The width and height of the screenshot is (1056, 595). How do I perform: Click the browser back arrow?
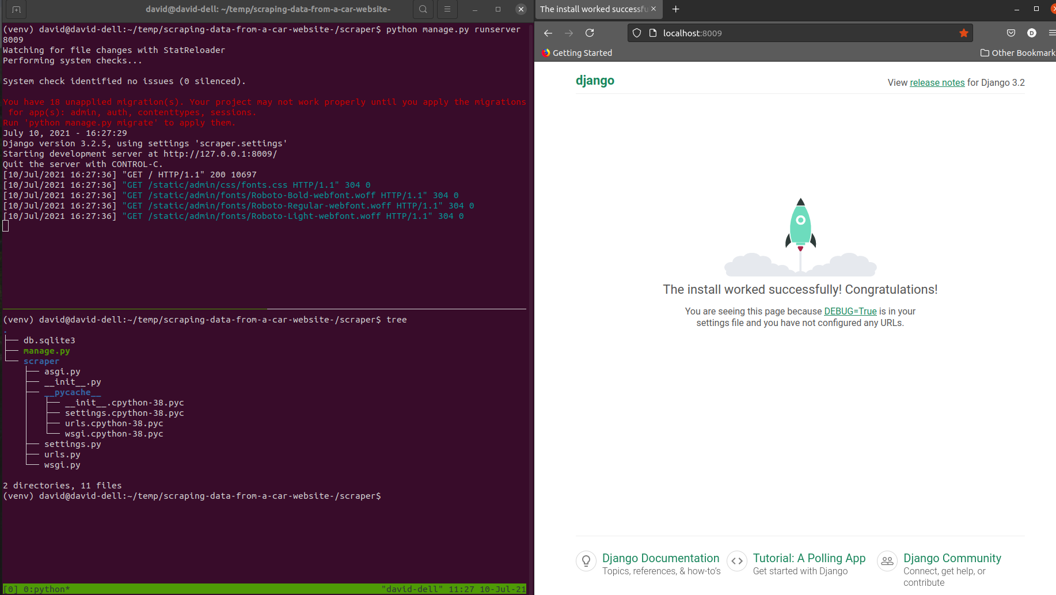pyautogui.click(x=548, y=33)
